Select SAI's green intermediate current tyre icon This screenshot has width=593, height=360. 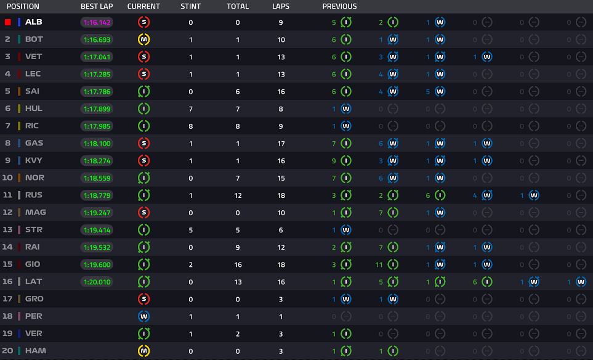coord(143,91)
